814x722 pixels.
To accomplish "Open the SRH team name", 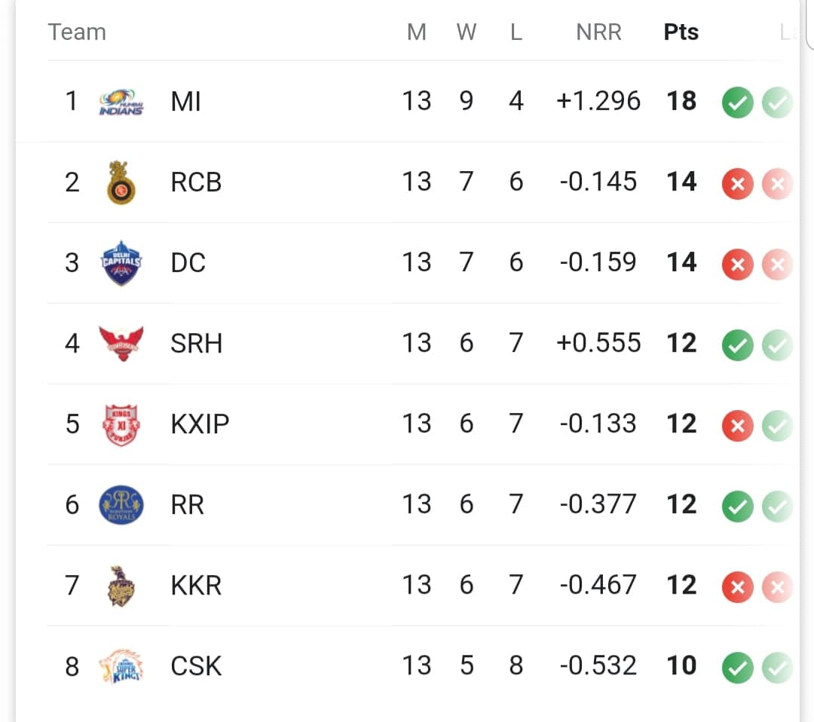I will click(196, 344).
